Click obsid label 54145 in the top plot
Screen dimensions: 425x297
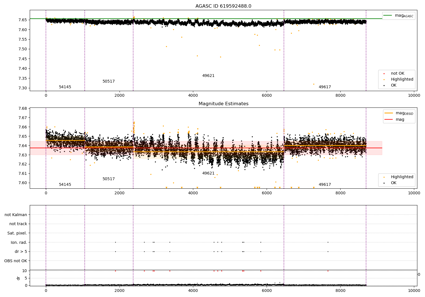pyautogui.click(x=65, y=87)
